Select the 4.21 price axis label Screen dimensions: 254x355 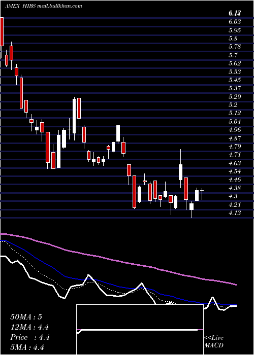[235, 204]
